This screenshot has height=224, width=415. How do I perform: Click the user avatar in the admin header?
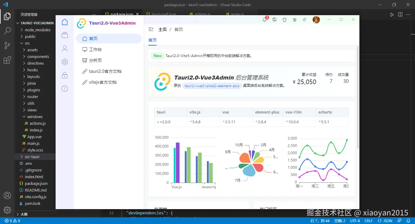click(x=316, y=19)
